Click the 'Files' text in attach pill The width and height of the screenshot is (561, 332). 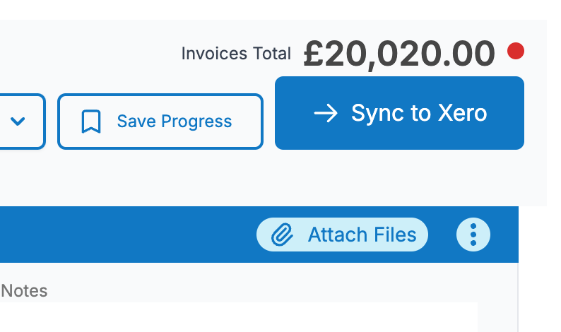[395, 235]
